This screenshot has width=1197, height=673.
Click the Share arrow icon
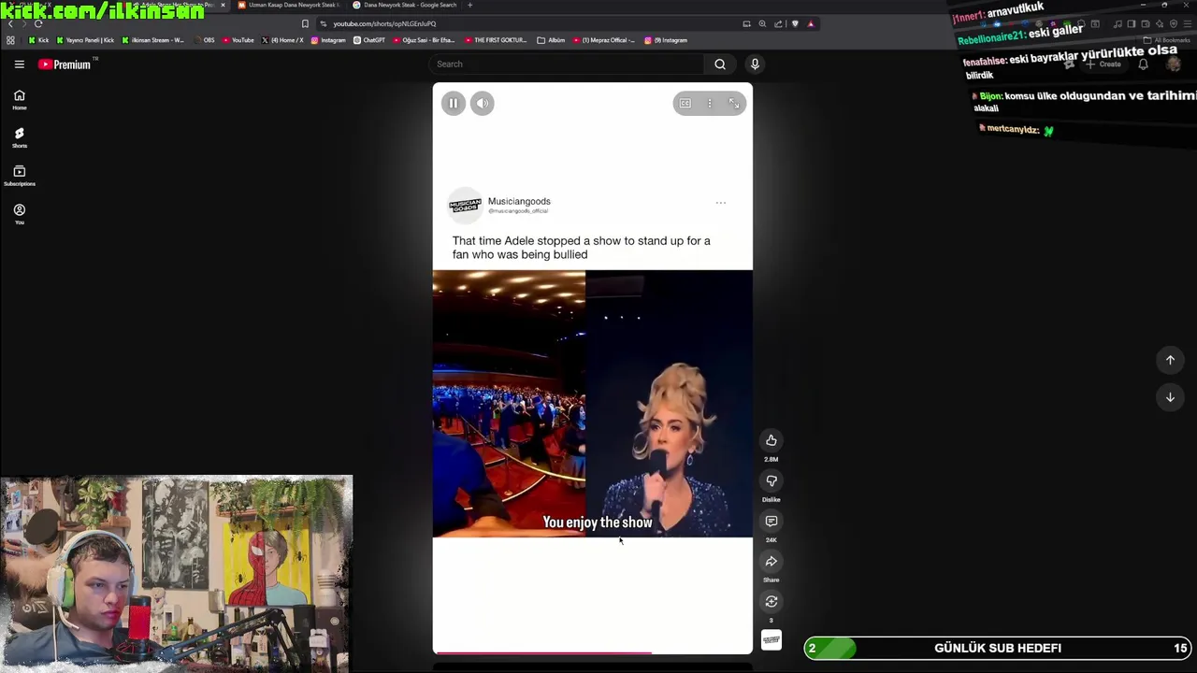click(772, 561)
